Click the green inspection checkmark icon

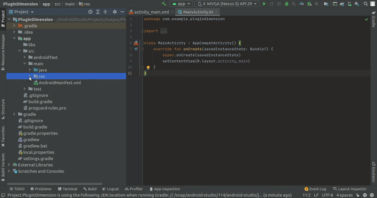367,19
